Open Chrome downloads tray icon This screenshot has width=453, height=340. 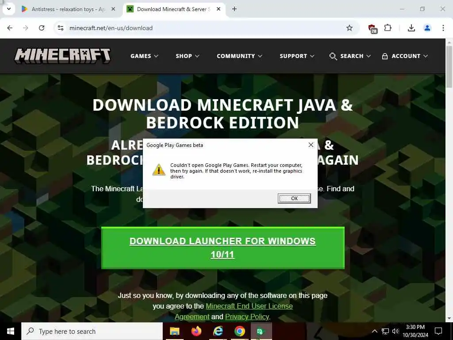point(411,28)
